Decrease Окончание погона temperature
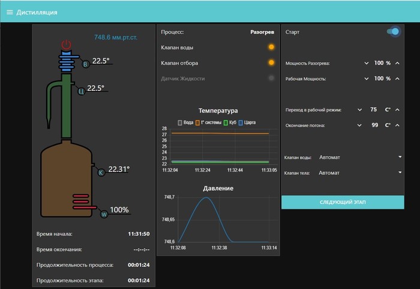The height and width of the screenshot is (289, 420). (359, 125)
